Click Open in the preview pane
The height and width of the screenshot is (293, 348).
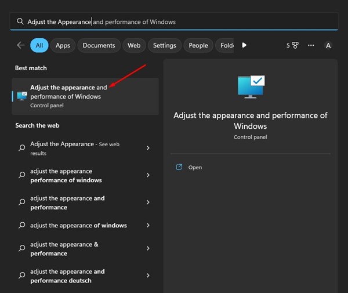(x=195, y=167)
